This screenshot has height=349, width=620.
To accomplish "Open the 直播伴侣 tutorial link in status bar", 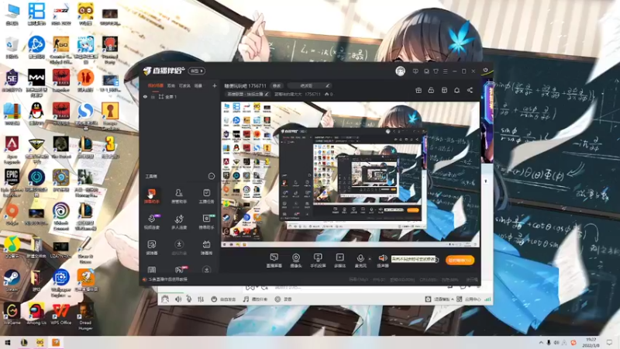I will click(x=168, y=279).
